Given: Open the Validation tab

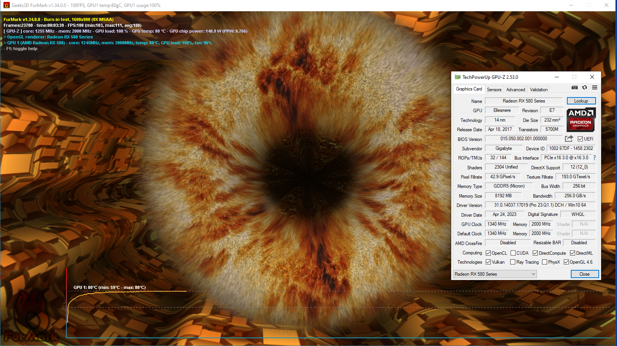Looking at the screenshot, I should coord(539,90).
